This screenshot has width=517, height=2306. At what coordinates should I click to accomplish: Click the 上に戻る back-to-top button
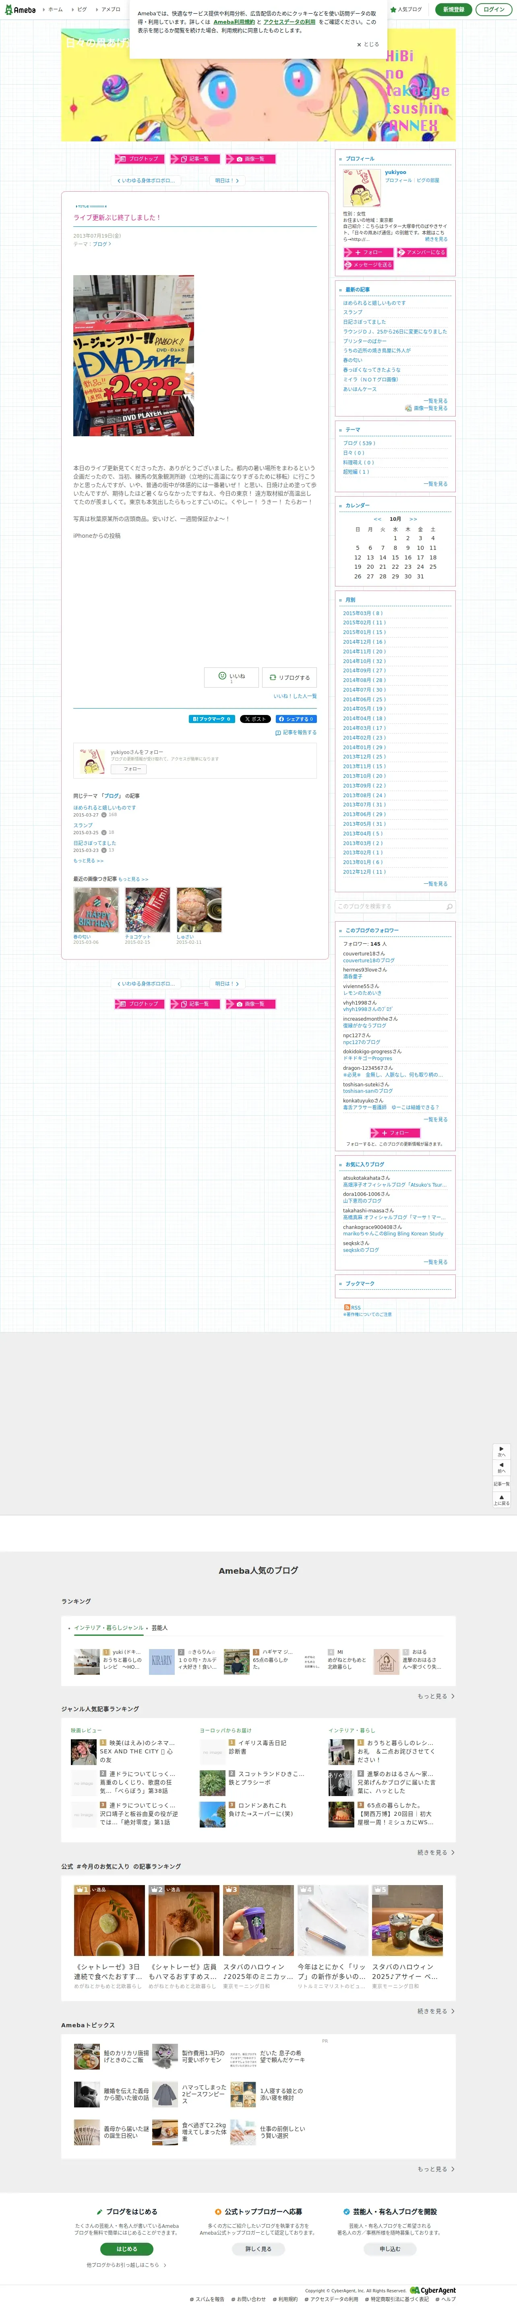(502, 1500)
